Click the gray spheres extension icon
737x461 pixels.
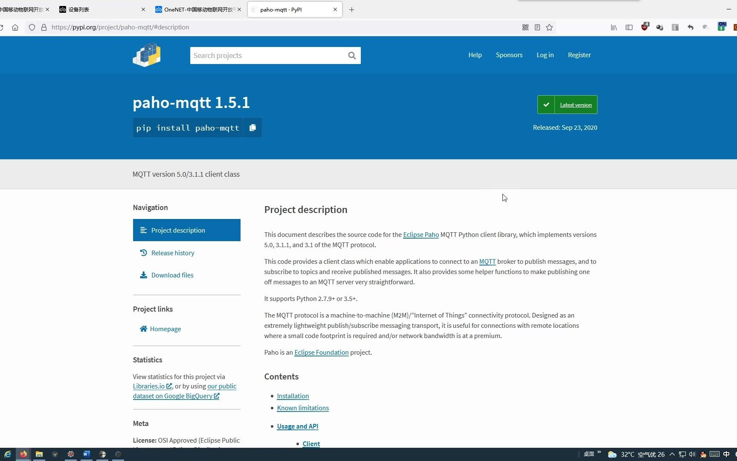click(660, 27)
